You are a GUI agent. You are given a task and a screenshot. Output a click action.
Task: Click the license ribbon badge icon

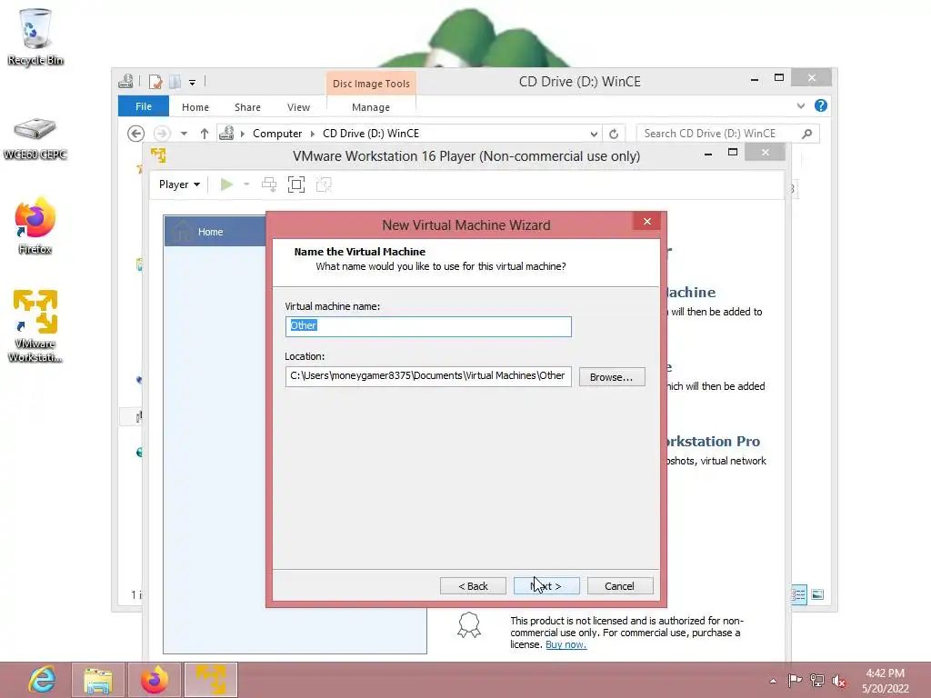pyautogui.click(x=469, y=625)
